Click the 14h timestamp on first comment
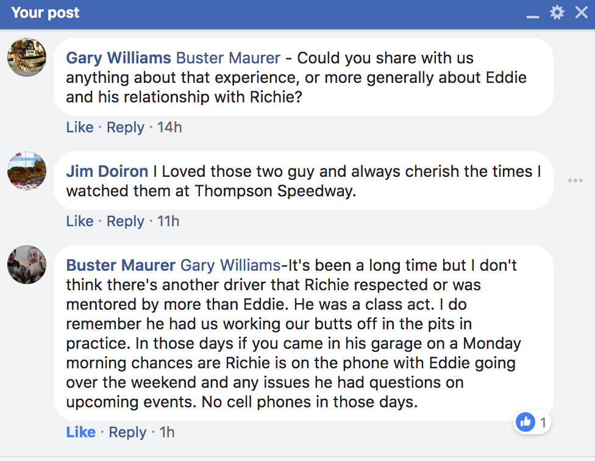The height and width of the screenshot is (461, 595). 169,127
